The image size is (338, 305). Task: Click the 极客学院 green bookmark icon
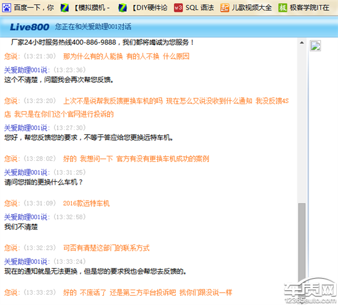point(283,8)
